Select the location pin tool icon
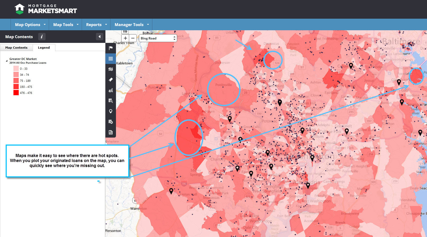Screen dimensions: 427x237 click(111, 111)
